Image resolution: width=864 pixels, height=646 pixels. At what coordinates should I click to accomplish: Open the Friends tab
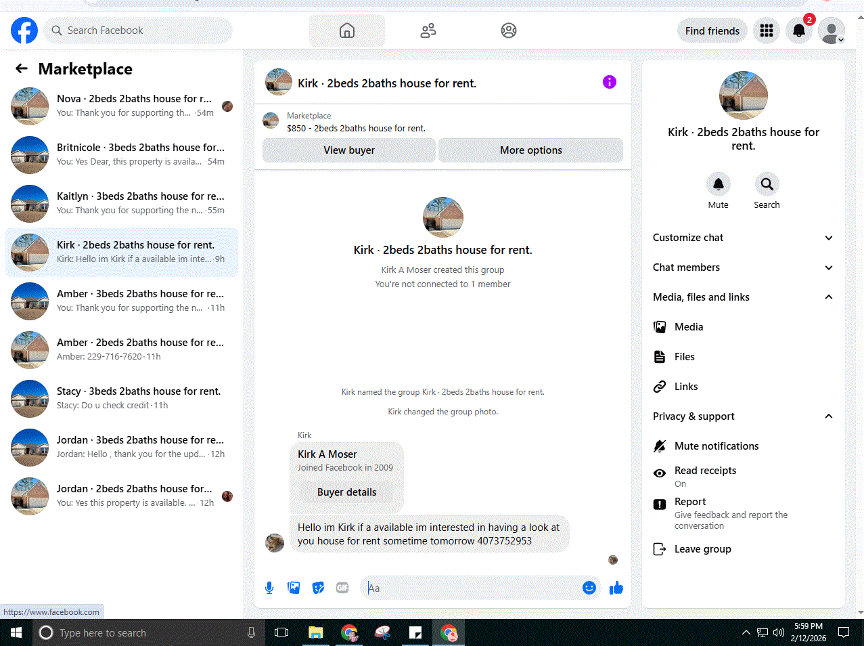[428, 30]
